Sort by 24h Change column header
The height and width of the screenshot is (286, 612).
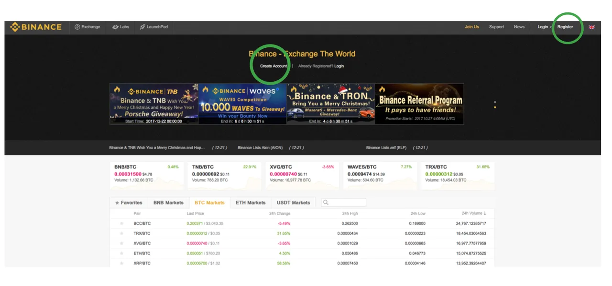280,213
